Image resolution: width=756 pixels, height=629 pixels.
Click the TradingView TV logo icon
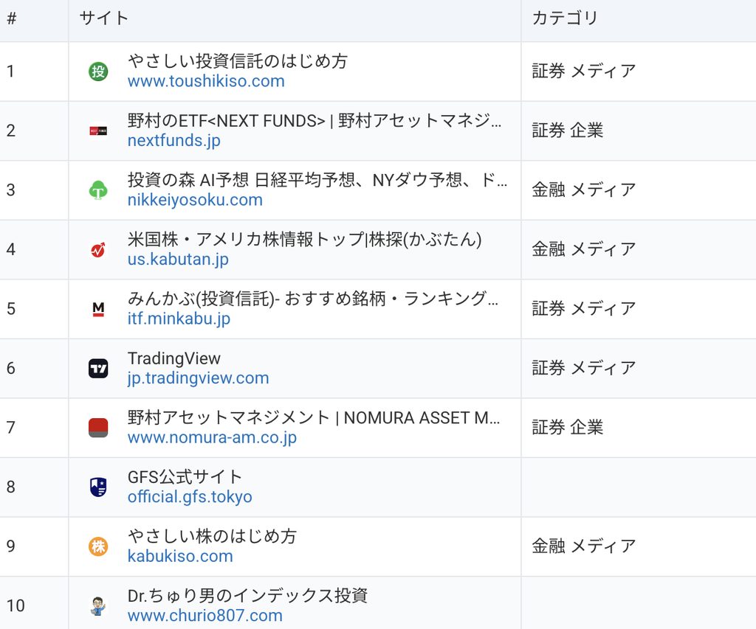tap(98, 369)
